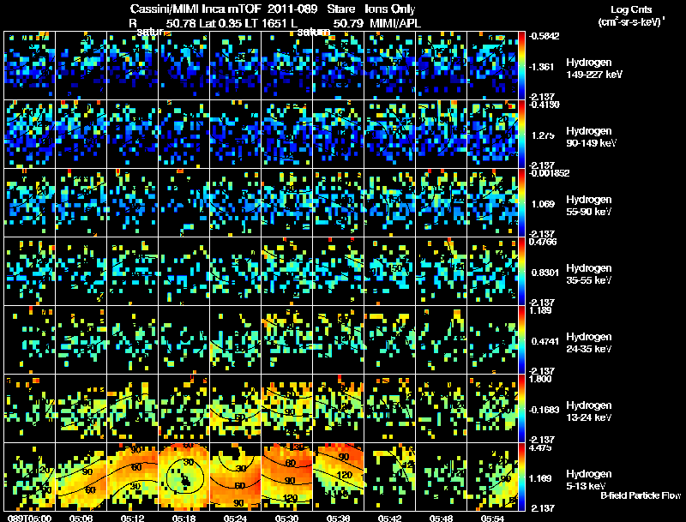Screen dimensions: 686x522
Task: Click the '0.4741' colorbar midpoint value
Action: 545,341
